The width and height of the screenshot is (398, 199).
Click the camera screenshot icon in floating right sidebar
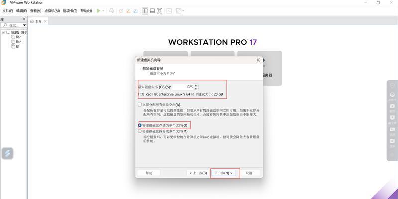392,106
